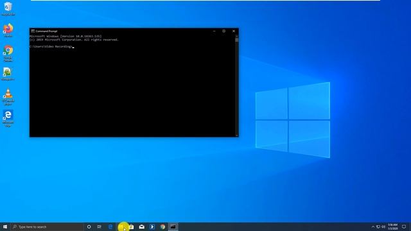This screenshot has width=411, height=231.
Task: Click the Command Prompt scrollbar up arrow
Action: coord(237,36)
